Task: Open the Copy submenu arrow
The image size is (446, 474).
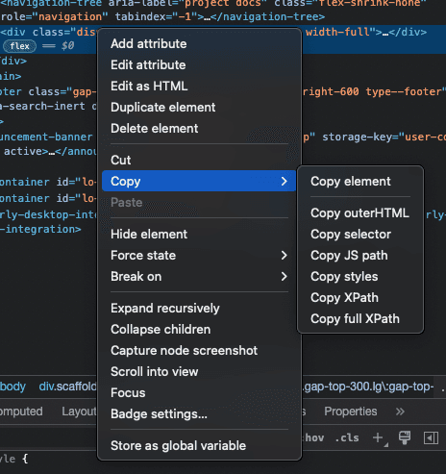Action: tap(284, 182)
